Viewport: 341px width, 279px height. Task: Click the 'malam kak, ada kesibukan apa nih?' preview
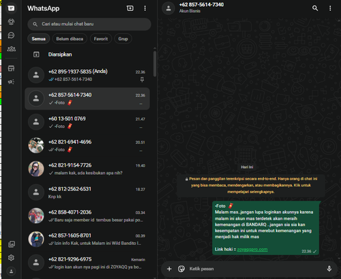coord(88,173)
